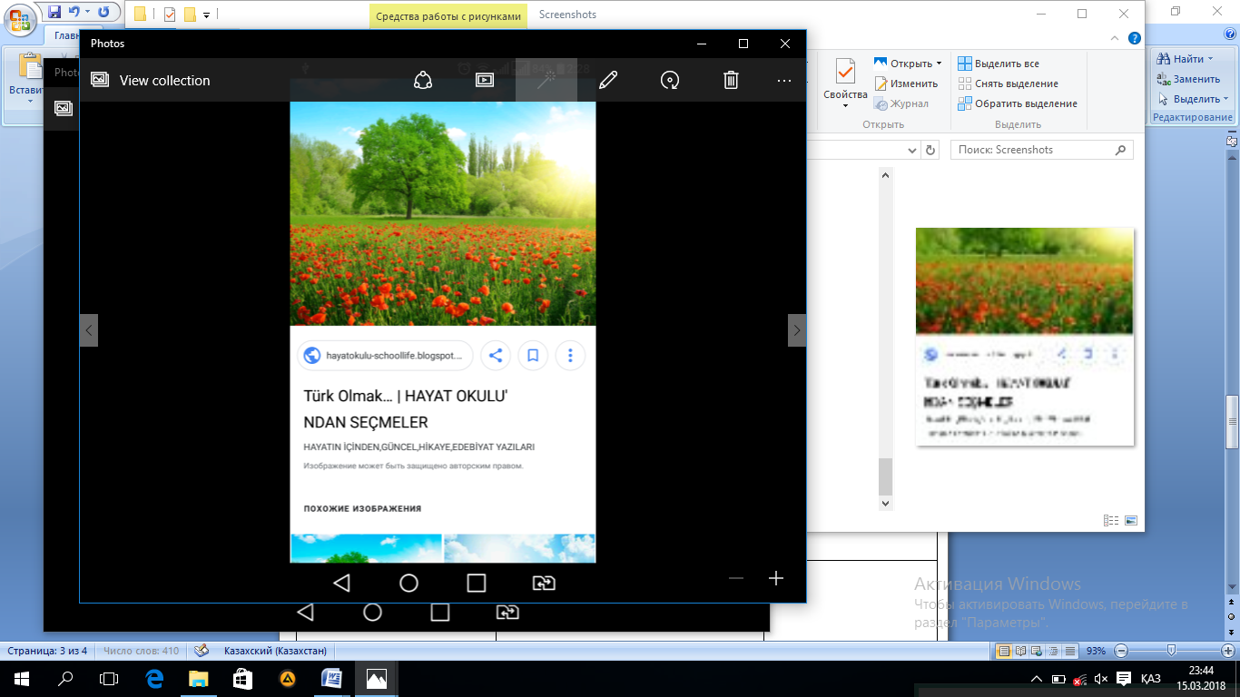Click the Share icon in Photos toolbar
1240x697 pixels.
(423, 80)
